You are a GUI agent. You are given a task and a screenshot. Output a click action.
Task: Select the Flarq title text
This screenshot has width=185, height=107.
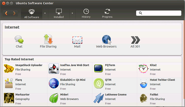click(x=19, y=80)
